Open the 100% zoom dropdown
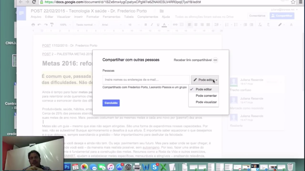 pyautogui.click(x=65, y=25)
